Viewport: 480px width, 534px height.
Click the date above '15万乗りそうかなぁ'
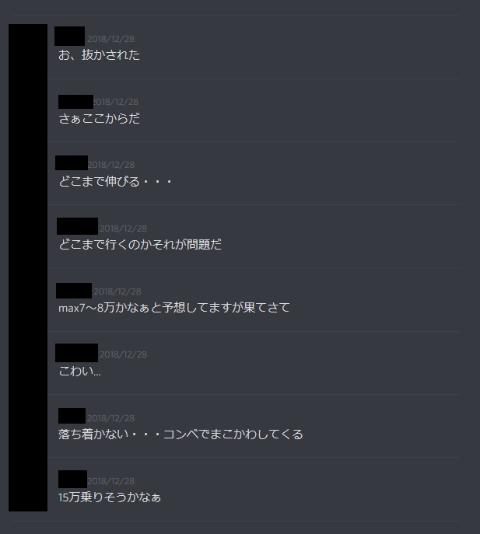(x=110, y=481)
